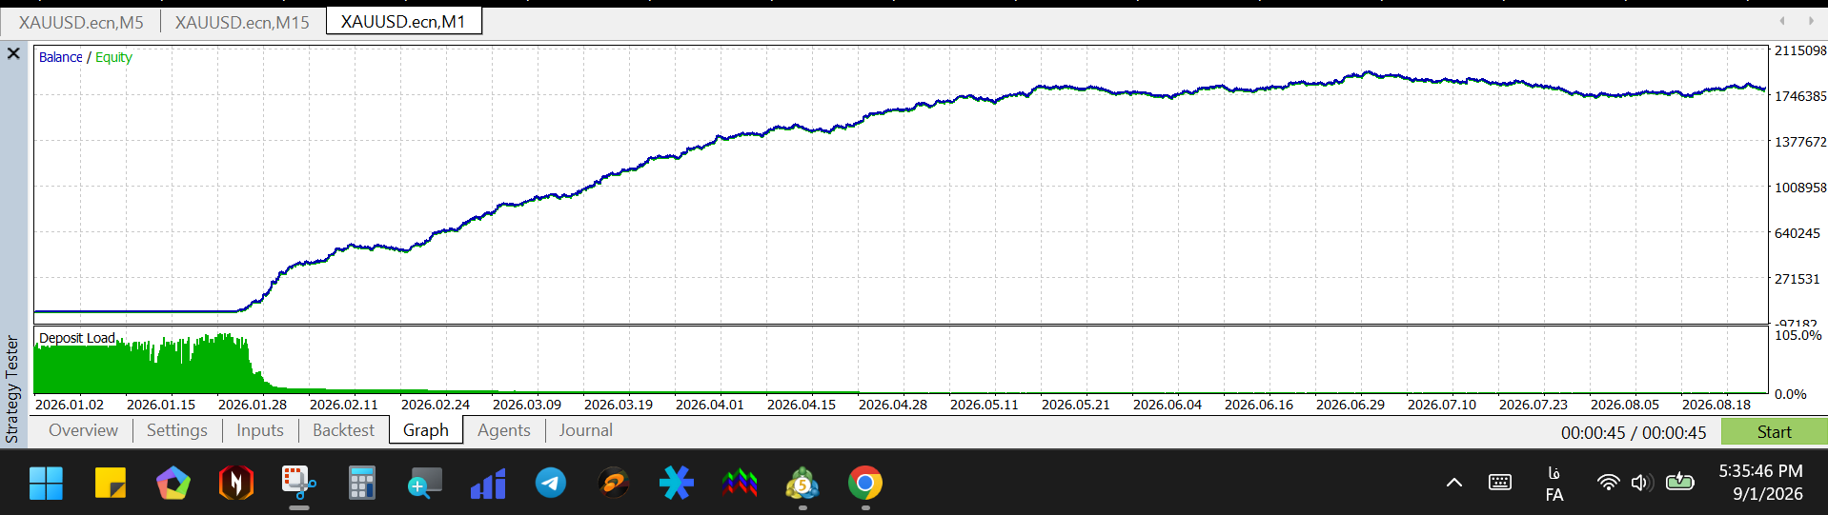Image resolution: width=1828 pixels, height=515 pixels.
Task: Open the Windows Start menu
Action: tap(46, 484)
